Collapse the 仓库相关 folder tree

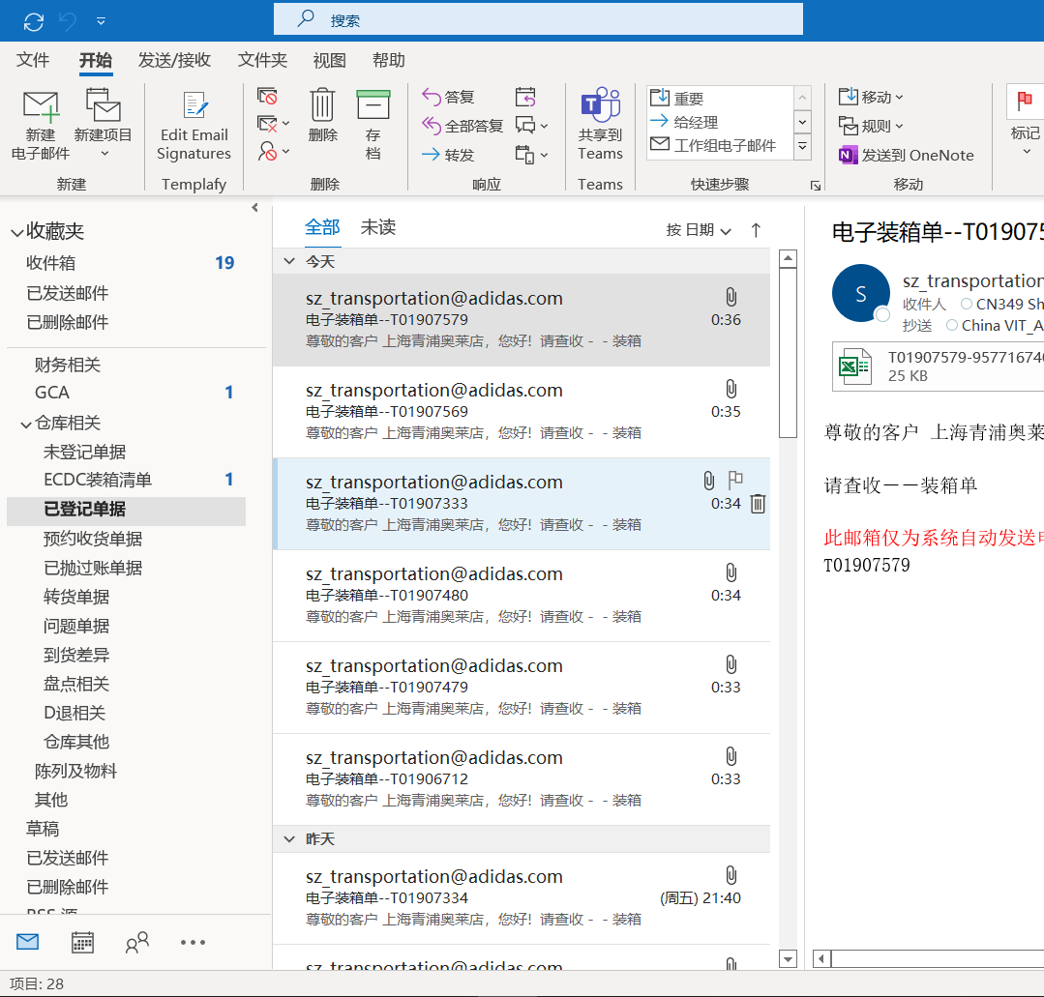pos(26,424)
